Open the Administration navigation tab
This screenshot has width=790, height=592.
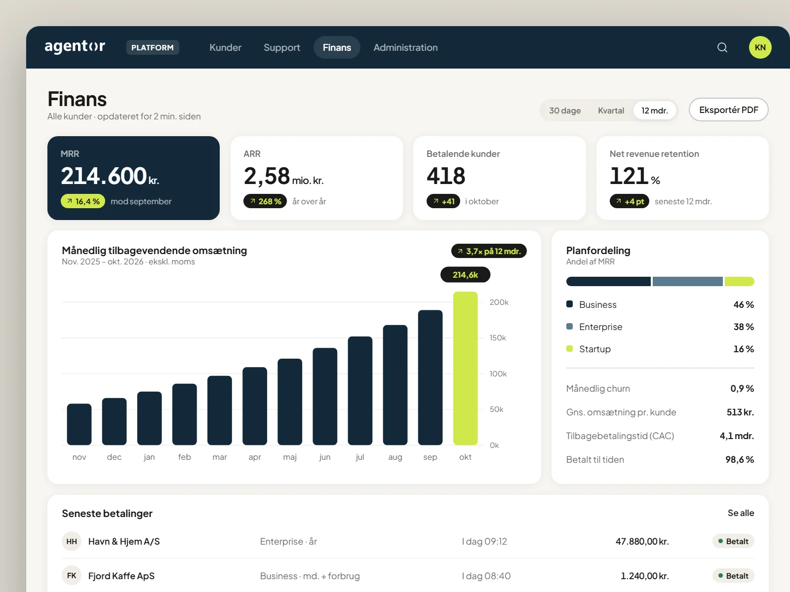coord(405,47)
